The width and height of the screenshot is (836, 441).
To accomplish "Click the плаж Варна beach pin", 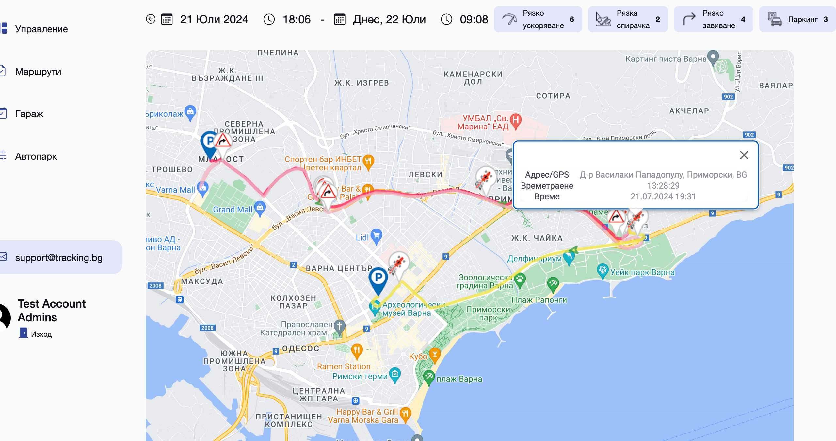I will (x=429, y=378).
